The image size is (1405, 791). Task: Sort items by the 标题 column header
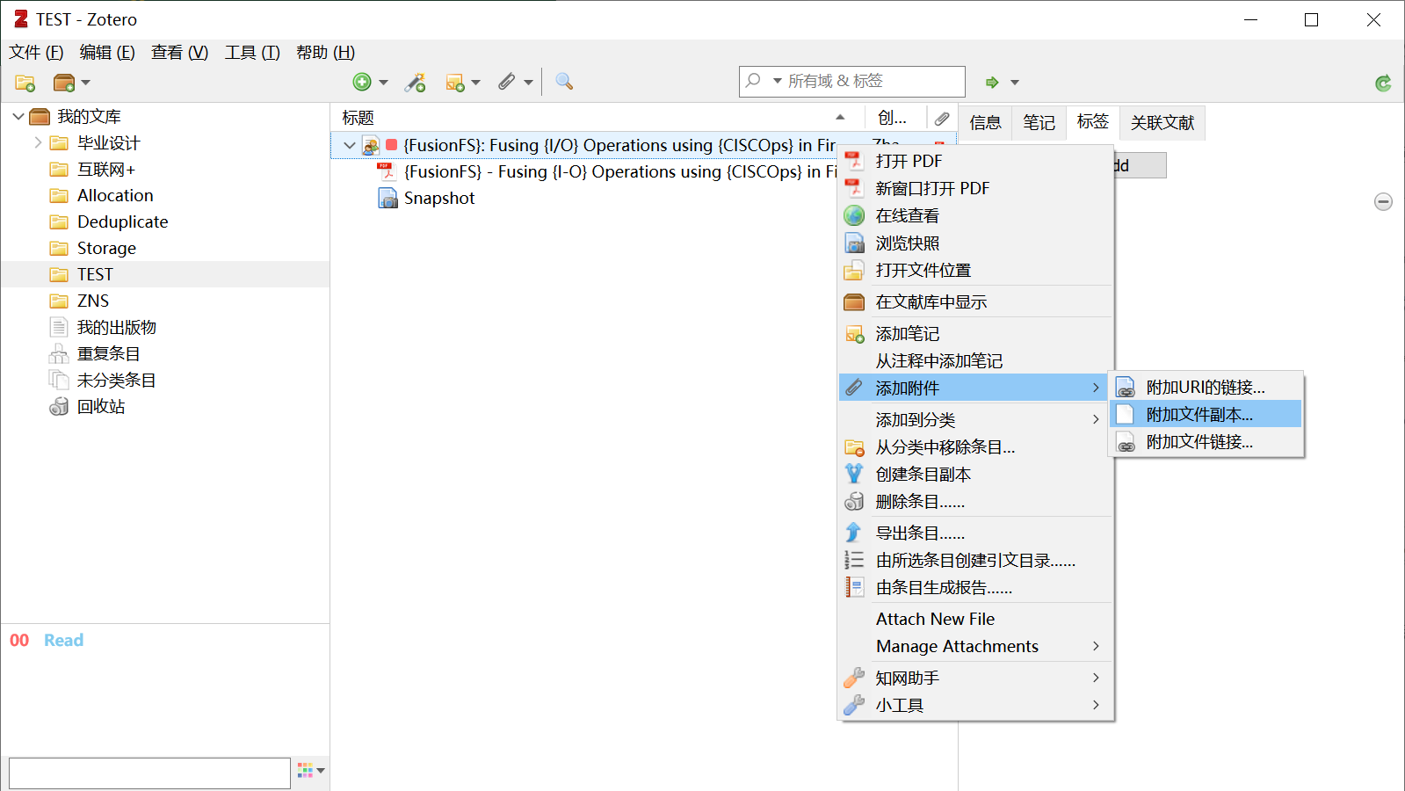click(x=596, y=118)
